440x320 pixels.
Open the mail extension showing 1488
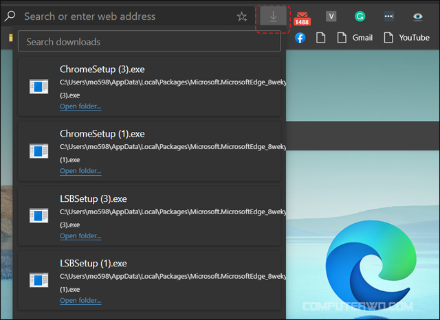click(302, 19)
